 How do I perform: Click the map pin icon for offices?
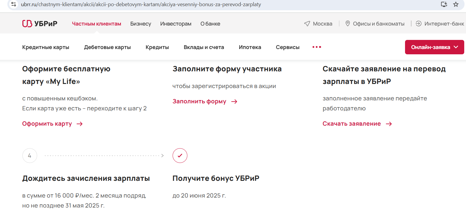pos(348,23)
